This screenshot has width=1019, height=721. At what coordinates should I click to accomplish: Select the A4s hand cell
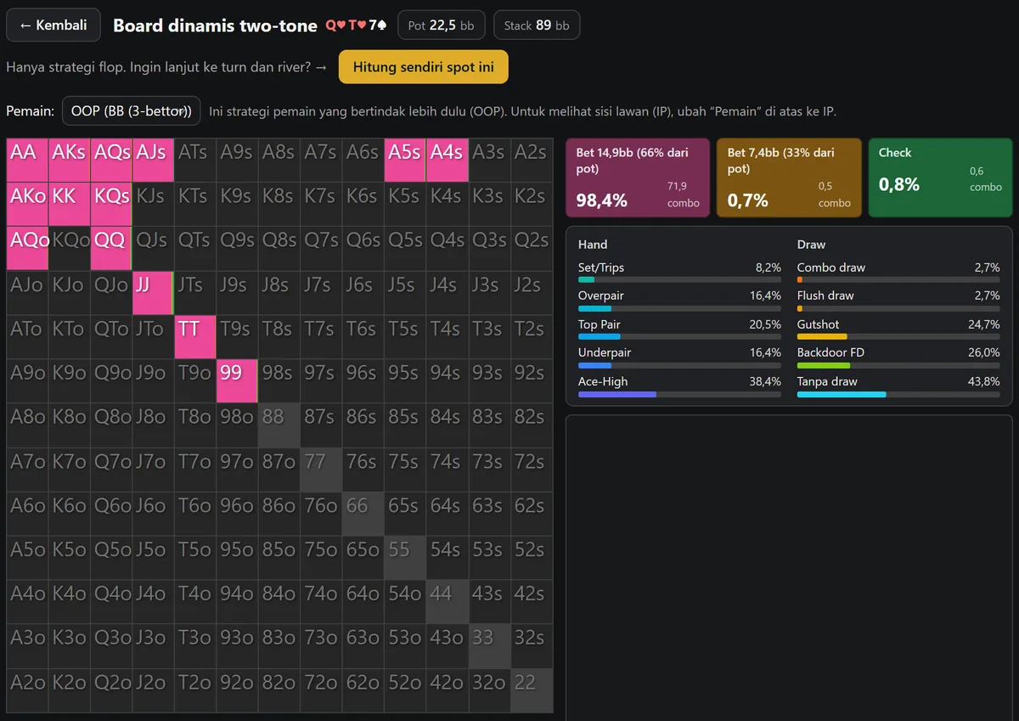click(448, 161)
